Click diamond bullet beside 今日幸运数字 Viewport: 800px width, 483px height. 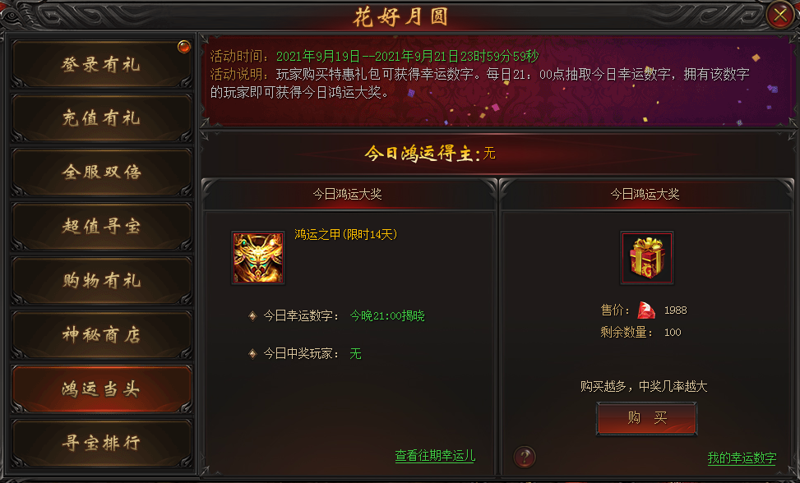coord(252,316)
